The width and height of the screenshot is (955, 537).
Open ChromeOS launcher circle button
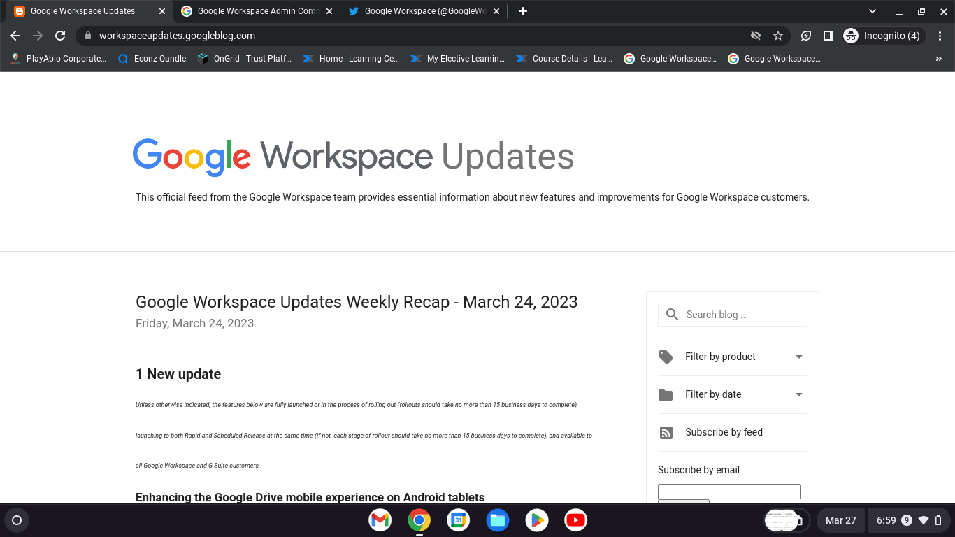pos(17,520)
